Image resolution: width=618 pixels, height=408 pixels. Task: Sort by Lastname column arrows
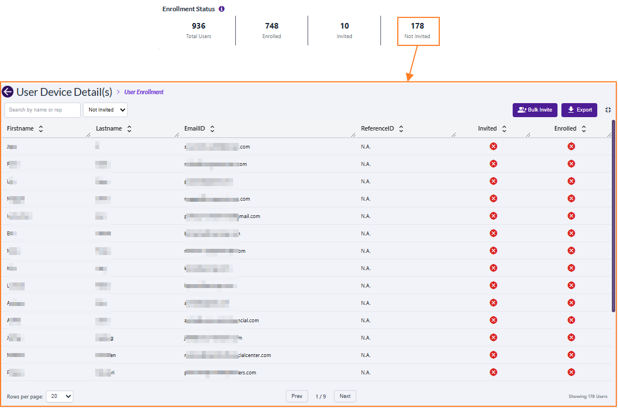[129, 129]
